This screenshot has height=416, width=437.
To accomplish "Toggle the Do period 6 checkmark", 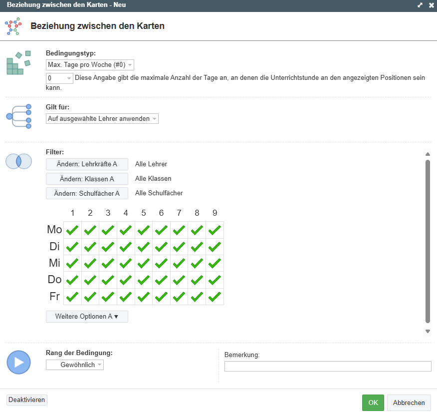I will tap(161, 280).
